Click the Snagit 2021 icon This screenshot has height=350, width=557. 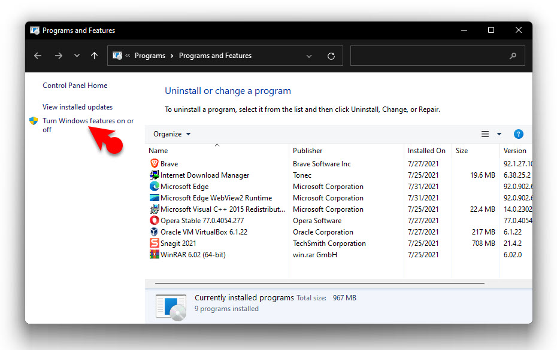click(x=154, y=243)
